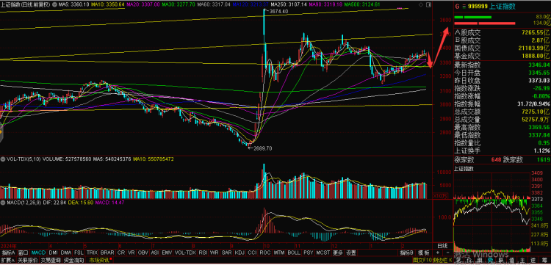Select the KDJ indicator tab

click(x=240, y=253)
